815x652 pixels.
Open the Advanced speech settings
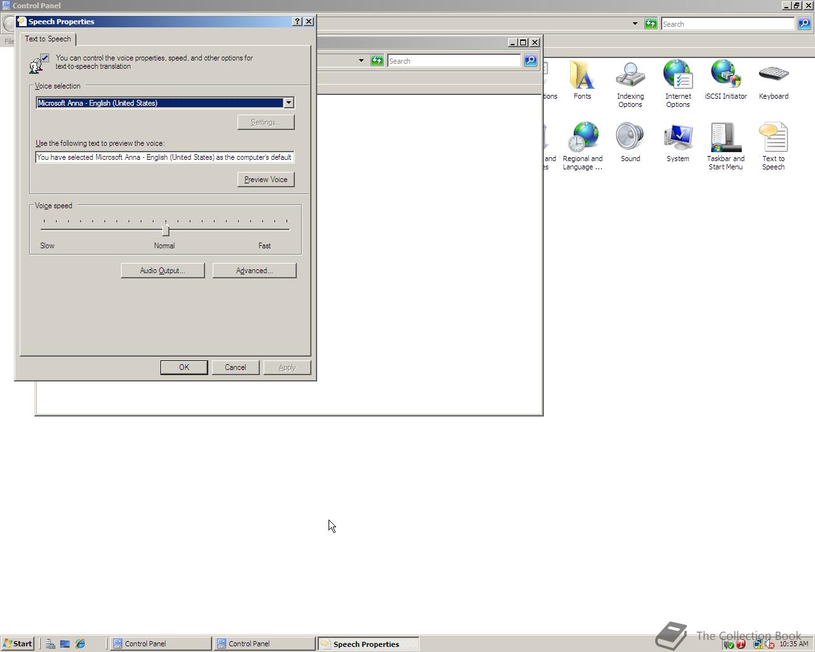click(x=254, y=271)
